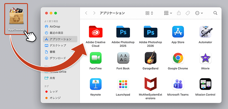Select the GarageBand app icon
Screen dimensions: 228x109
click(x=150, y=58)
